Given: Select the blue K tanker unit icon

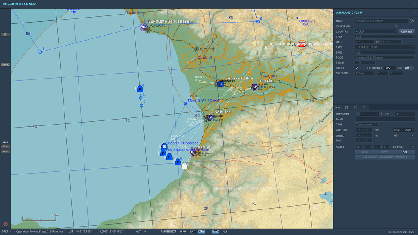Looking at the screenshot, I should coord(140,89).
